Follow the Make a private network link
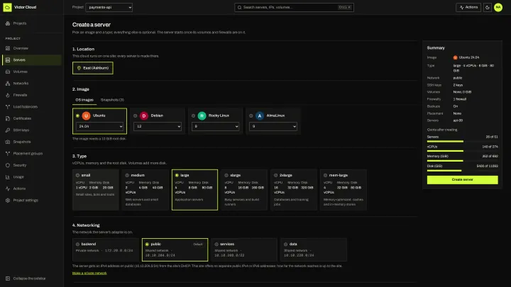 [x=89, y=273]
